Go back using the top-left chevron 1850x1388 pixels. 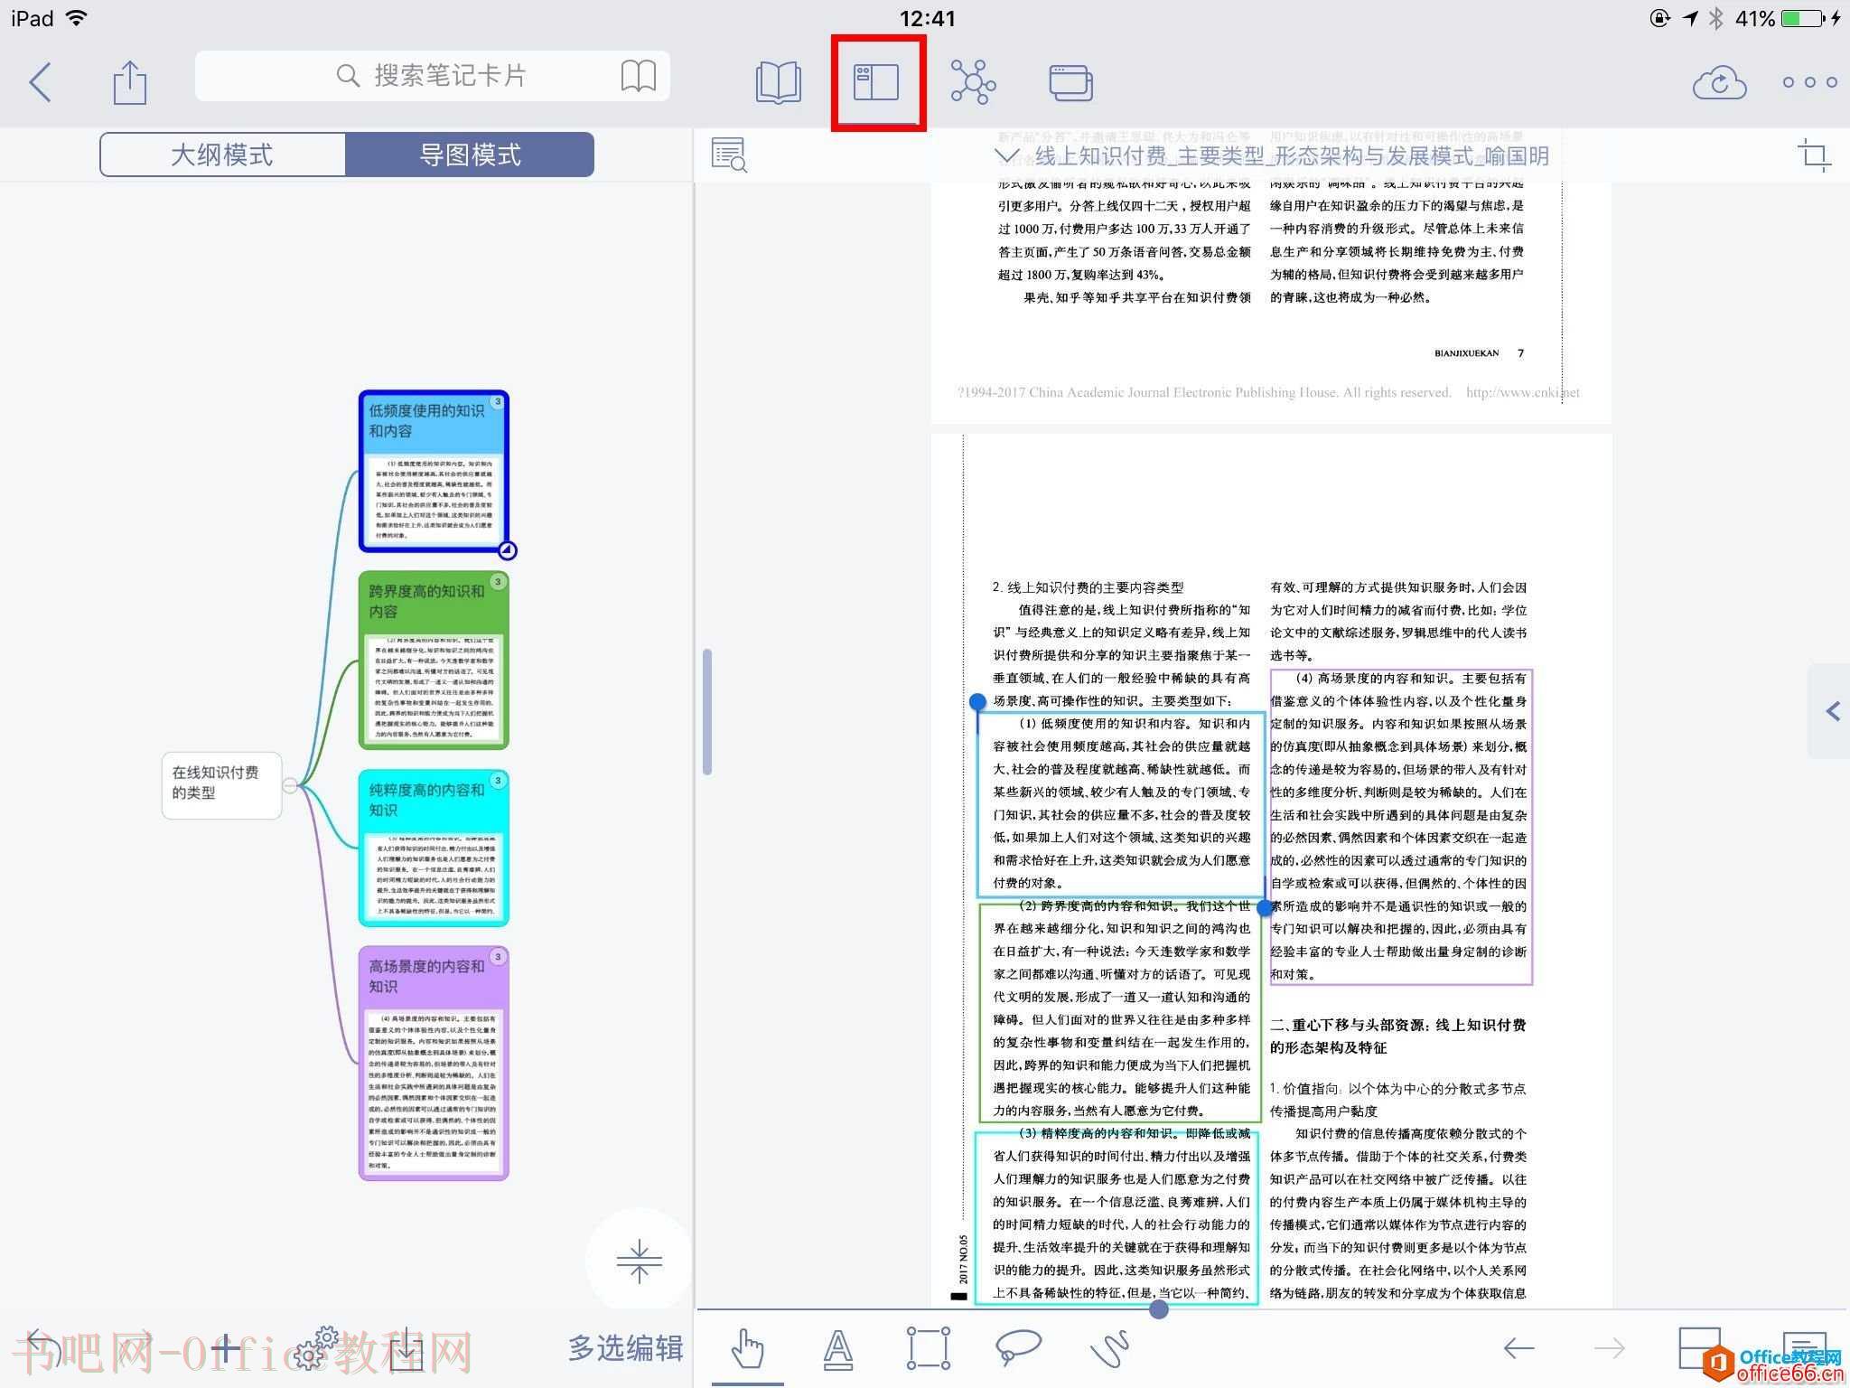click(x=41, y=82)
